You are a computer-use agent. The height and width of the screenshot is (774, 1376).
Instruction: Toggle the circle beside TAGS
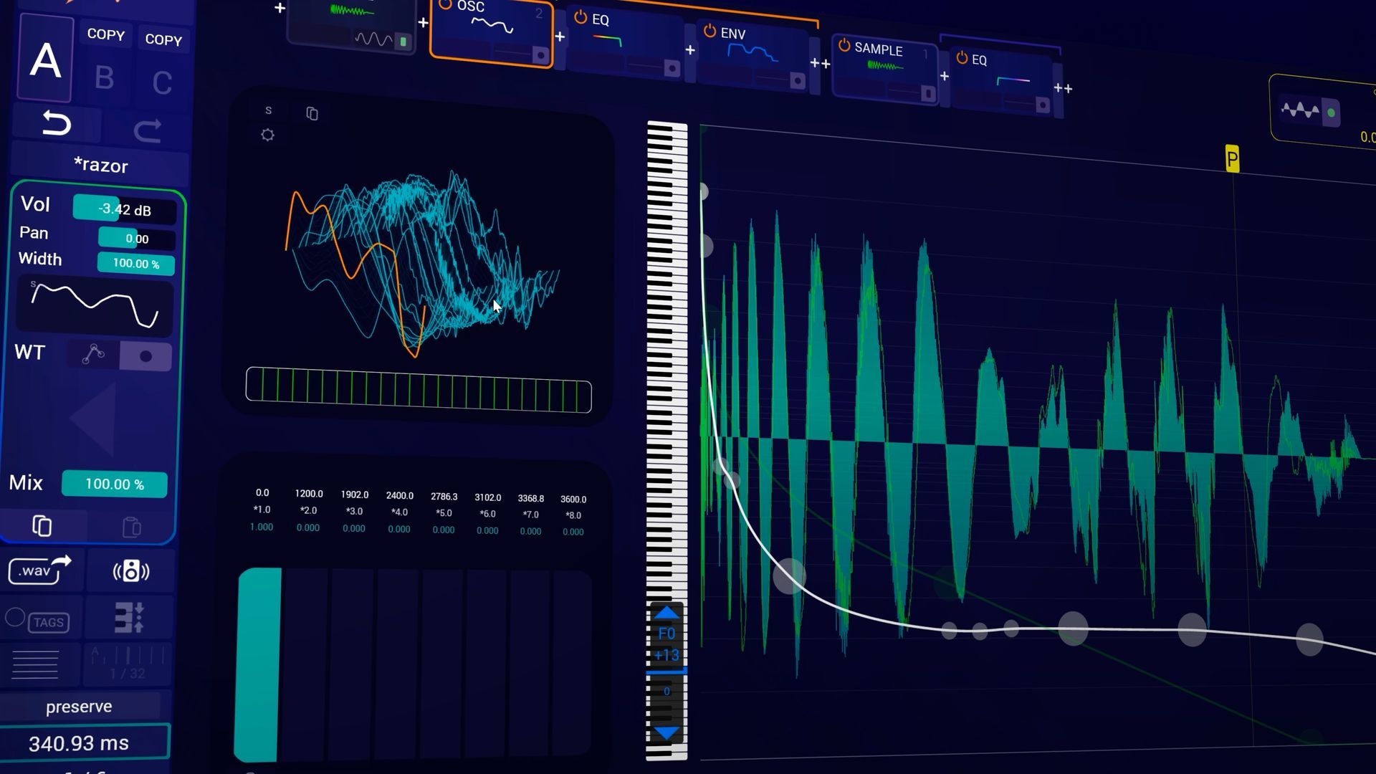click(x=15, y=618)
